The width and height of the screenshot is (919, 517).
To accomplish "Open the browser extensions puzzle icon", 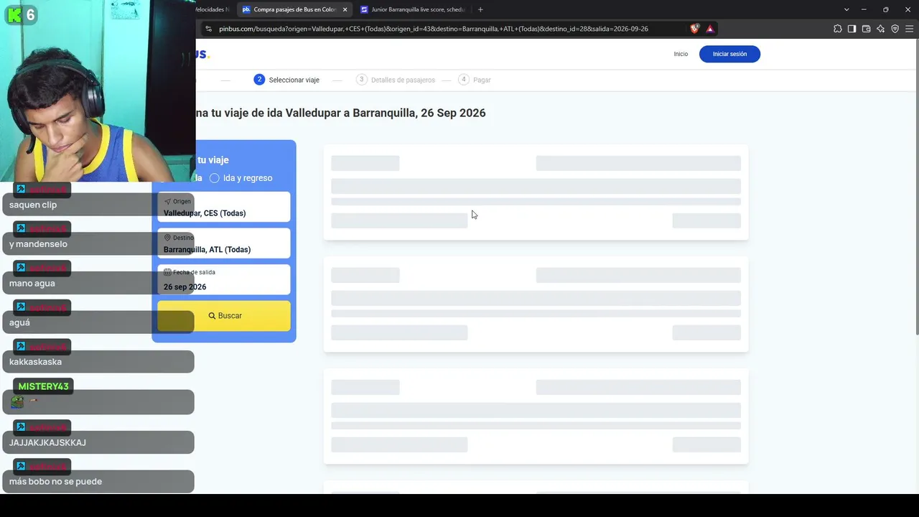I will pos(838,29).
